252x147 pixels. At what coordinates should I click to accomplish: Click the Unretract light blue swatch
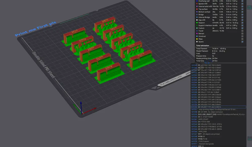click(x=197, y=36)
